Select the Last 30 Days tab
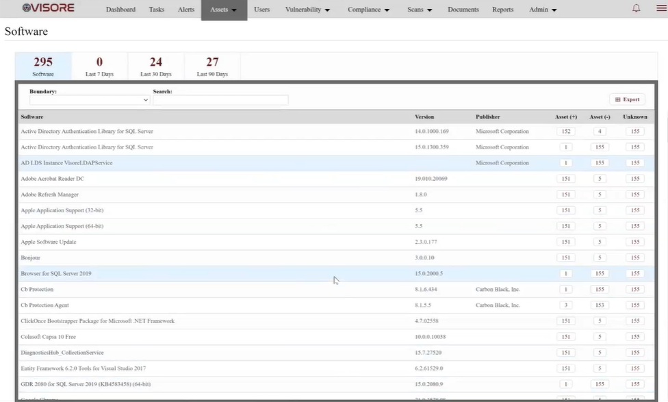This screenshot has width=668, height=402. [156, 66]
